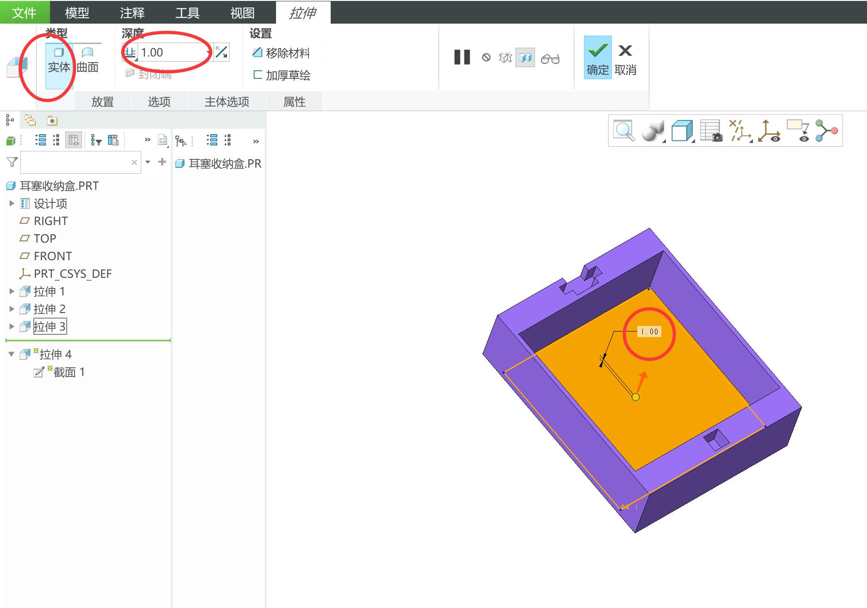This screenshot has width=867, height=608.
Task: Enable attached preview mode icon
Action: (x=525, y=58)
